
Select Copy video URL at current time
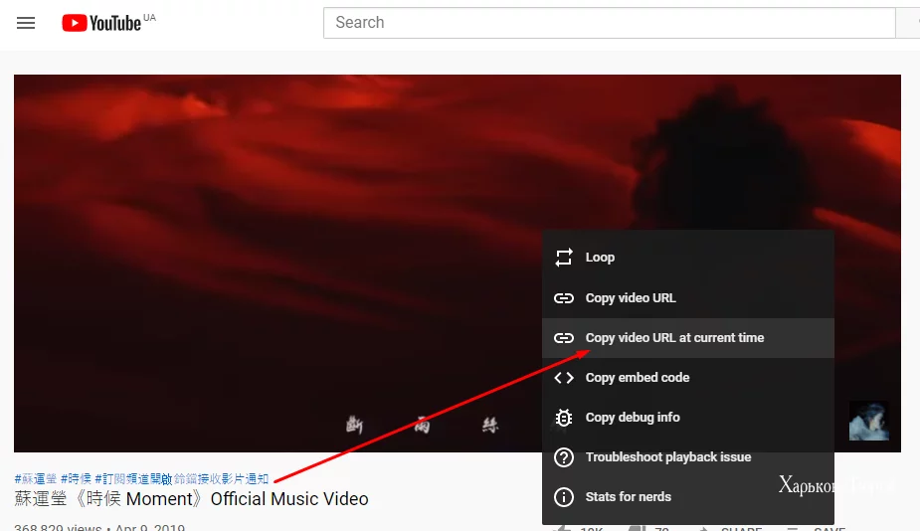687,338
